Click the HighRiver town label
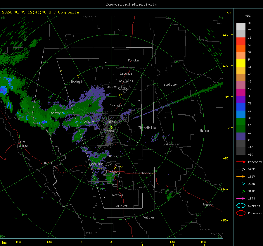Viewport: 263px width, 246px height. point(121,205)
